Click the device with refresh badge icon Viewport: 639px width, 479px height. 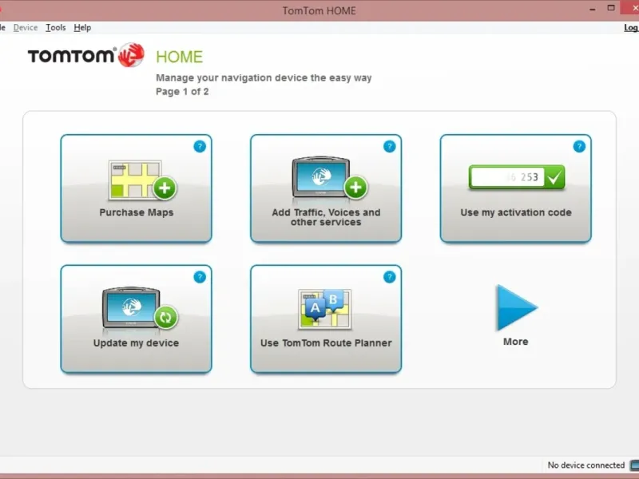pyautogui.click(x=141, y=308)
